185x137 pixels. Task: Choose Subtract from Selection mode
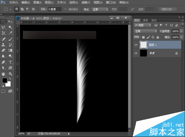point(28,9)
